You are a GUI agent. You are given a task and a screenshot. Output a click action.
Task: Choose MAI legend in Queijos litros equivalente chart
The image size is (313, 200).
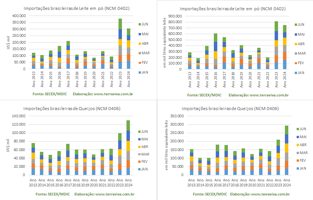click(302, 137)
